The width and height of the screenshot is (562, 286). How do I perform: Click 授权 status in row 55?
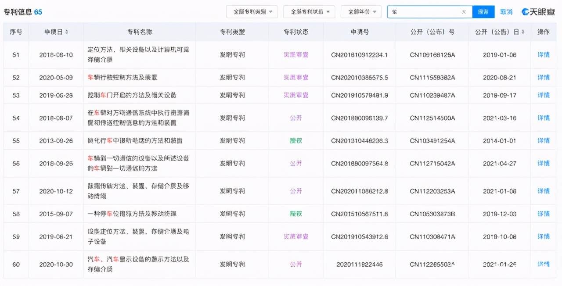[x=296, y=141]
